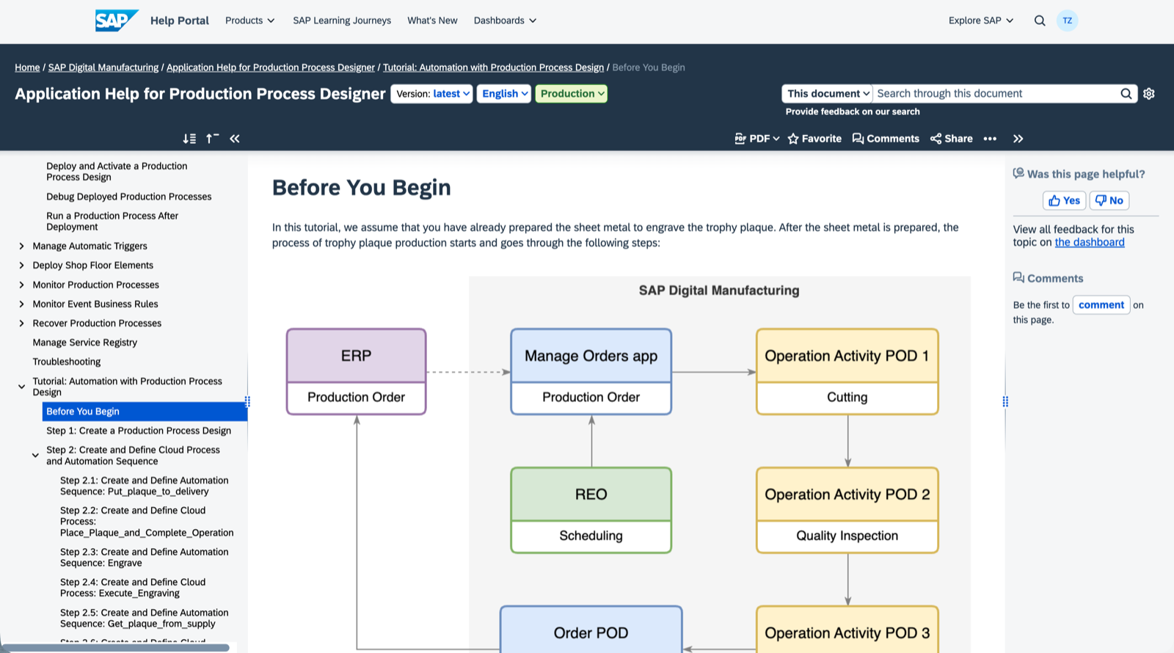This screenshot has width=1174, height=653.
Task: Click What's New menu item
Action: (432, 21)
